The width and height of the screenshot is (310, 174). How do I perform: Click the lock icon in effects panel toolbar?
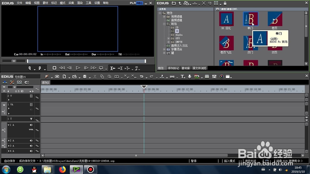[225, 3]
